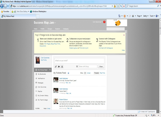Click the What's on your mind text box
Image resolution: width=161 pixels, height=117 pixels.
pos(79,61)
